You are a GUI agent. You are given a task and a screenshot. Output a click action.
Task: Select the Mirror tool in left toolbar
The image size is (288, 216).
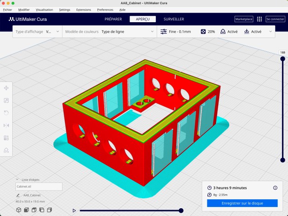(x=6, y=125)
